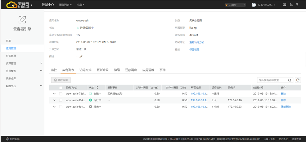
Task: Switch to the 访问方式 tab
Action: click(85, 70)
